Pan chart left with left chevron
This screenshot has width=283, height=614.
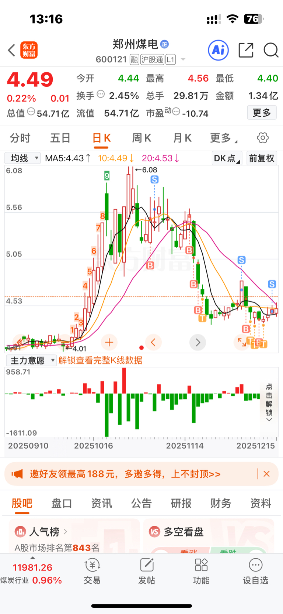coord(153,343)
